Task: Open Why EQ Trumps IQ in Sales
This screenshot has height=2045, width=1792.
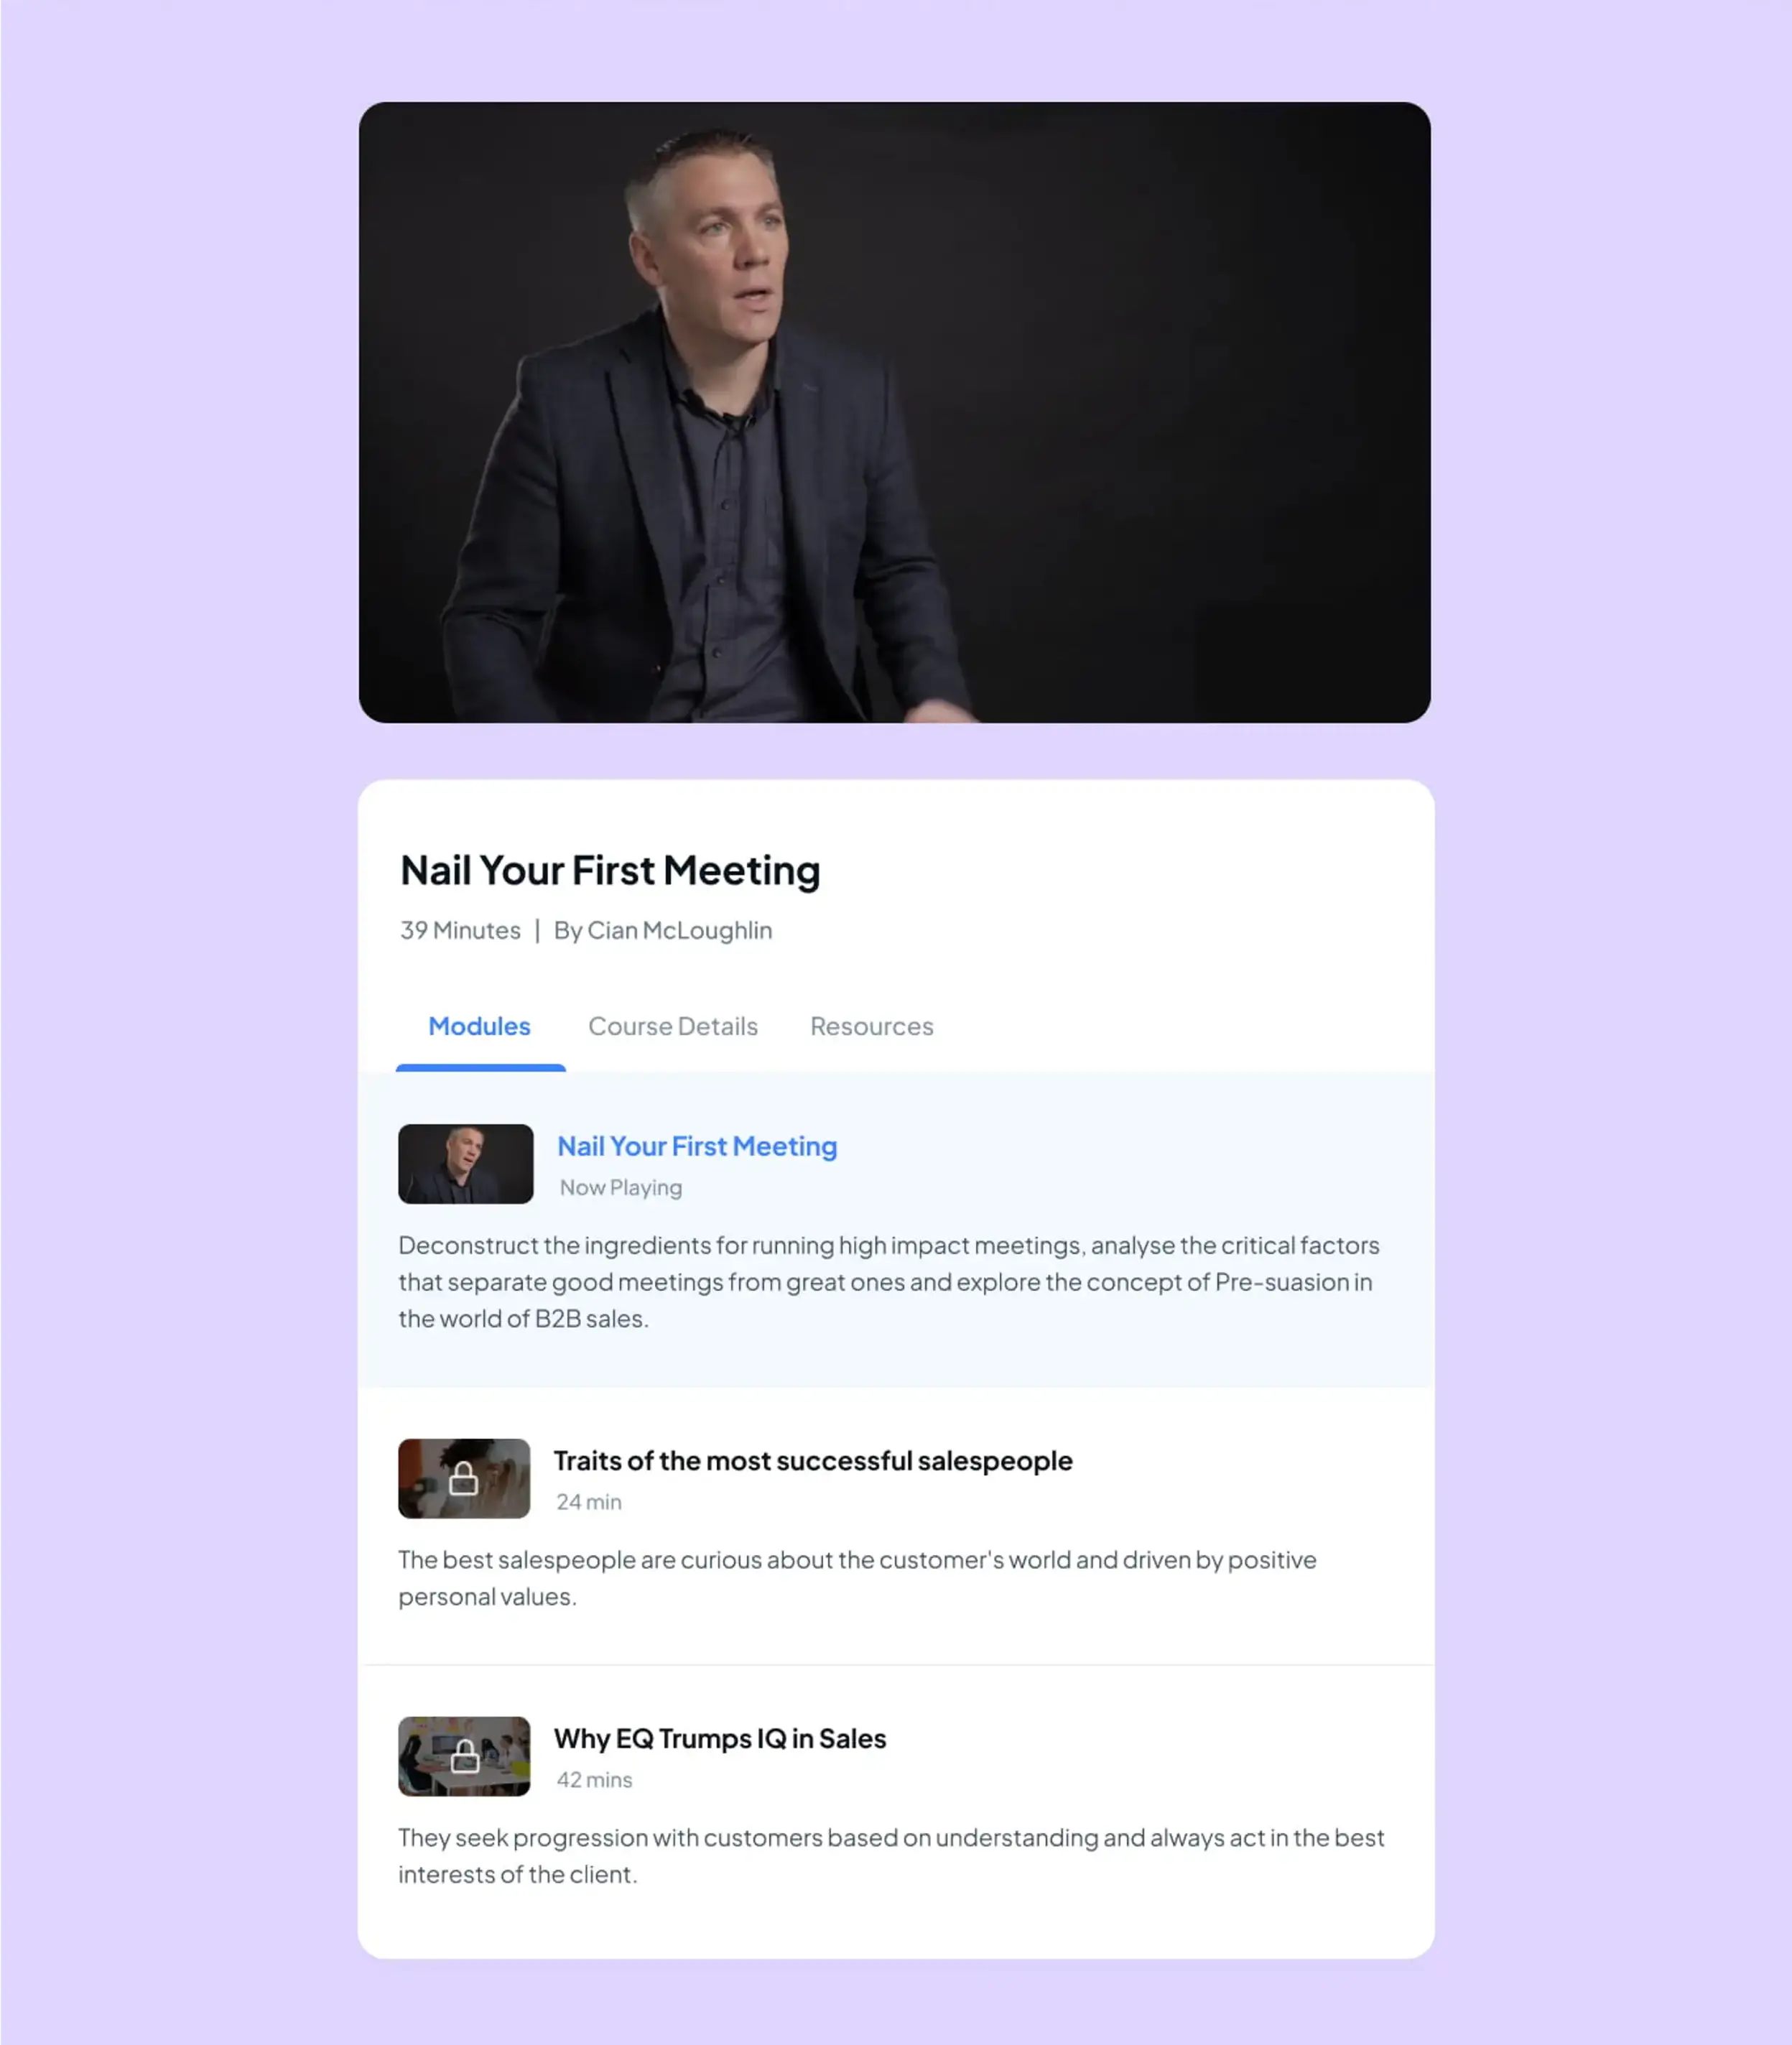Action: coord(720,1739)
